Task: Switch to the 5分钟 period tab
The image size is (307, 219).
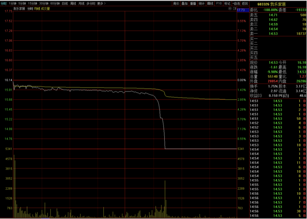Action: click(22, 3)
